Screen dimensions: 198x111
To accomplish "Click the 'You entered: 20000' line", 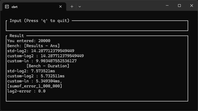I will point(29,41).
